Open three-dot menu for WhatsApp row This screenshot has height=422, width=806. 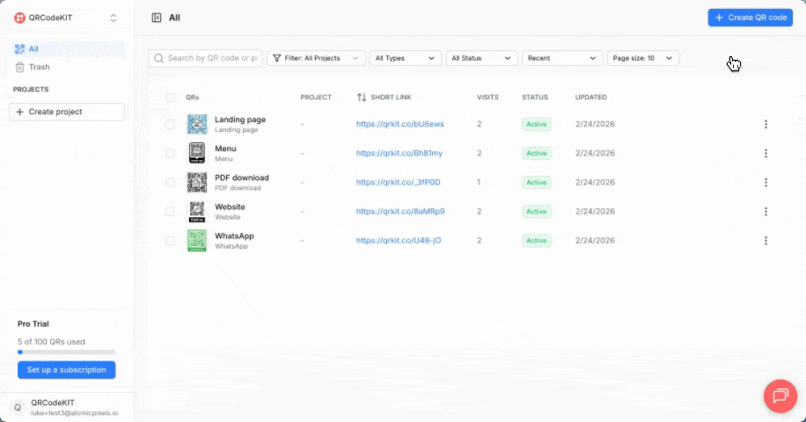[766, 240]
